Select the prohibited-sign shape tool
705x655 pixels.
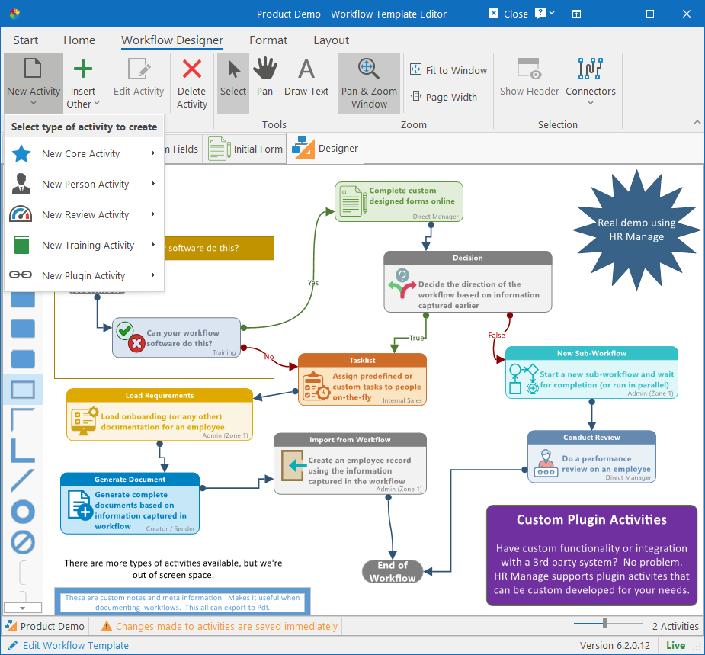22,542
